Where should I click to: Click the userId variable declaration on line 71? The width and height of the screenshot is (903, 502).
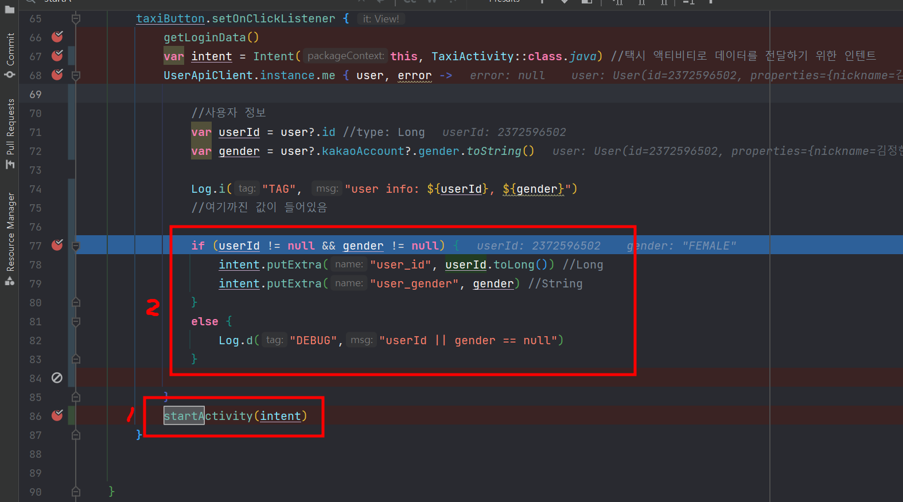pos(239,132)
